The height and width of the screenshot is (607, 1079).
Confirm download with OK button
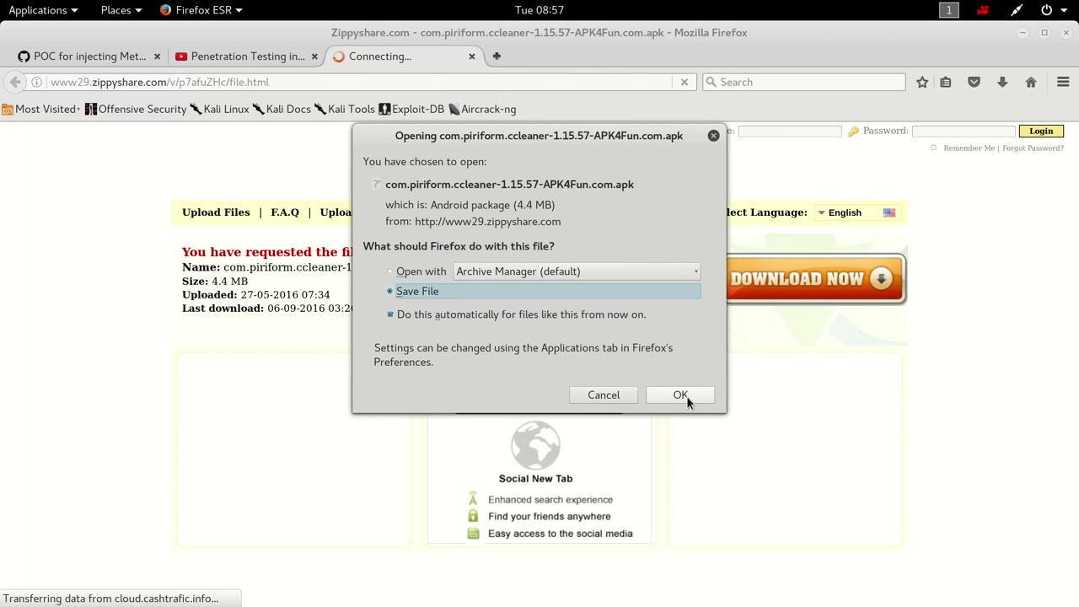pyautogui.click(x=680, y=395)
